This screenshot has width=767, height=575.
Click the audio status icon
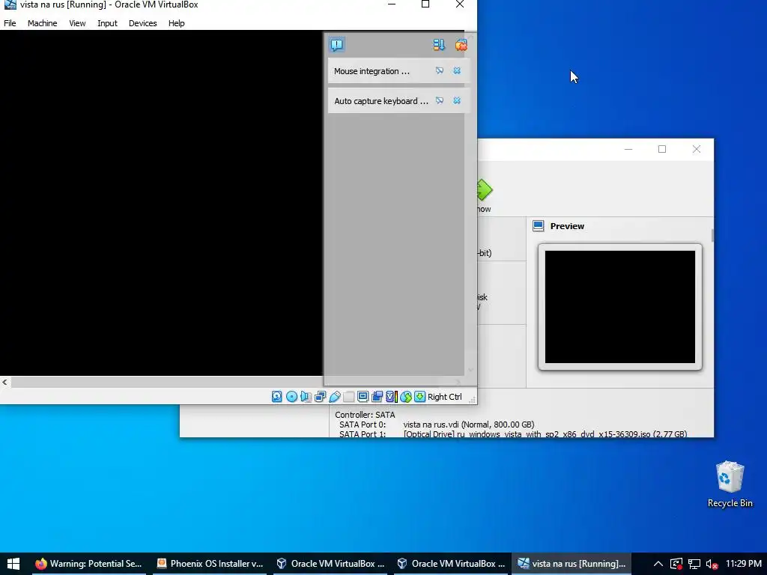point(306,397)
